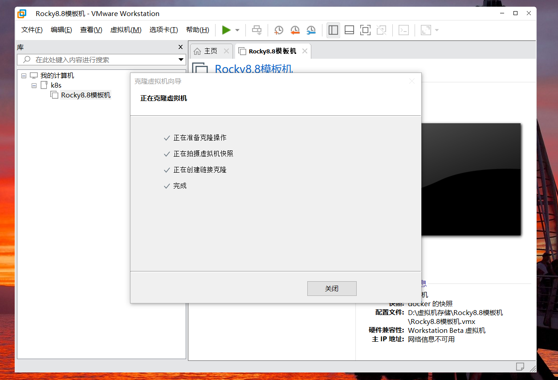
Task: Click the virtual machine screen thumbnail
Action: [471, 179]
